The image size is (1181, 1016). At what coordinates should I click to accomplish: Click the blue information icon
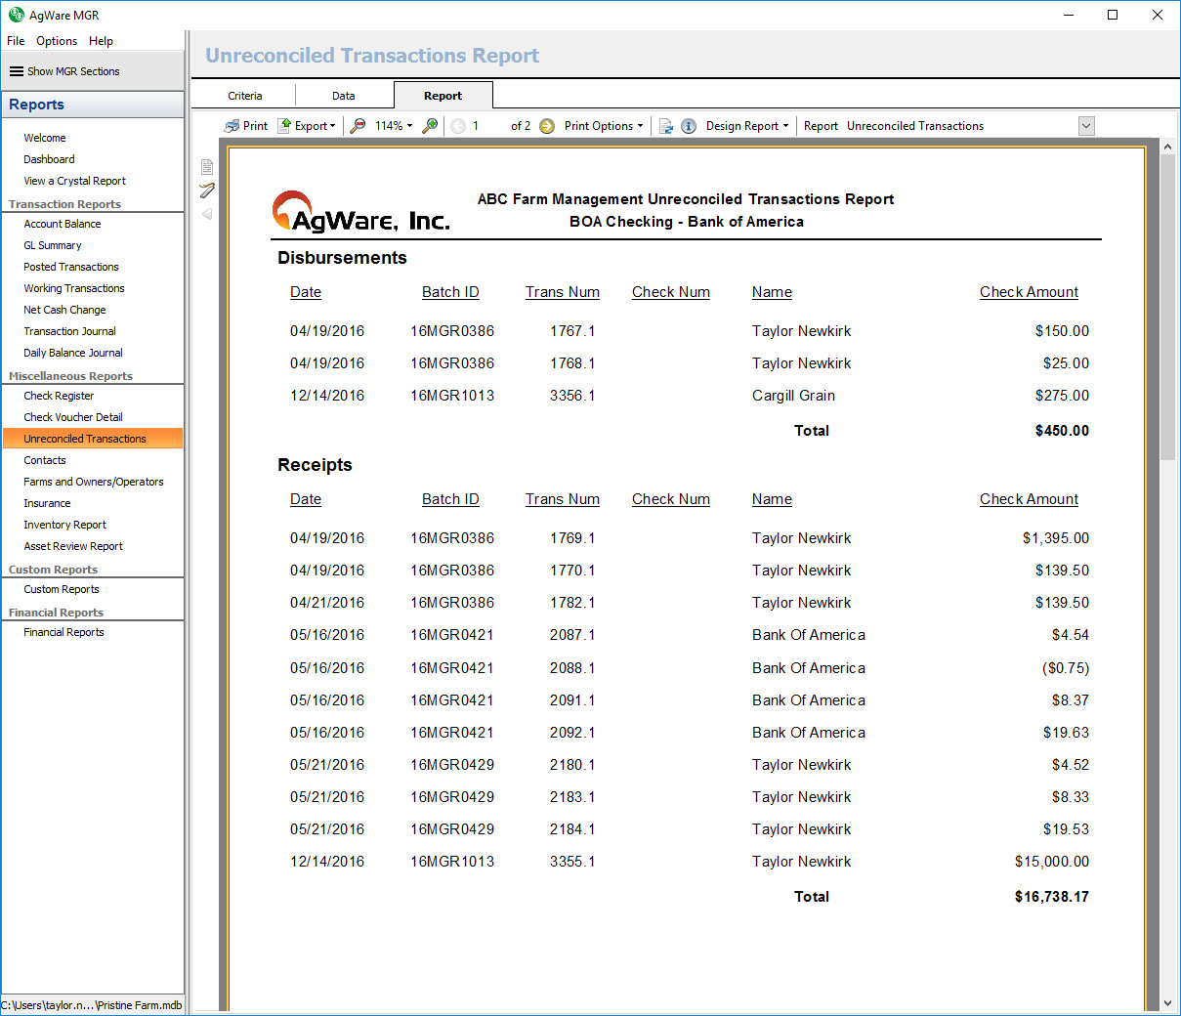click(689, 126)
